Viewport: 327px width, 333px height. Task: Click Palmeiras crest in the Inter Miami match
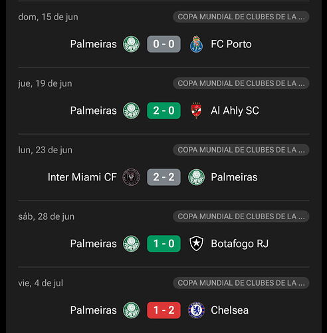(x=196, y=177)
